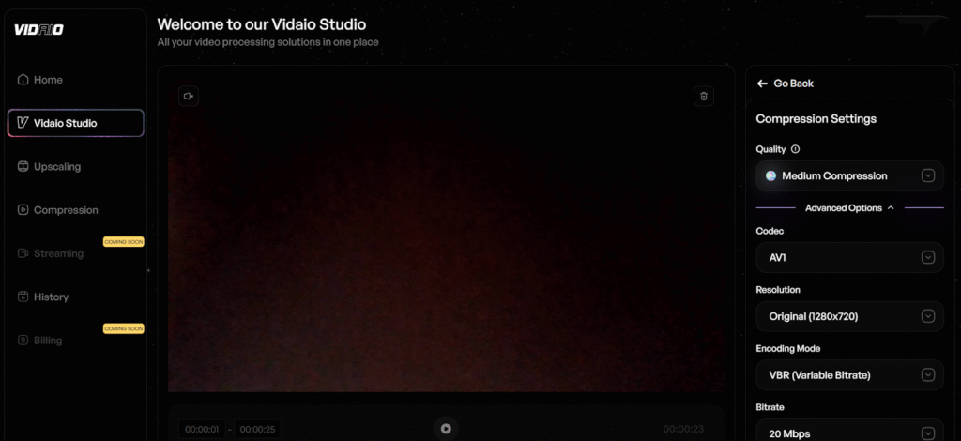Click the Upscaling sidebar icon
This screenshot has height=441, width=961.
(23, 167)
